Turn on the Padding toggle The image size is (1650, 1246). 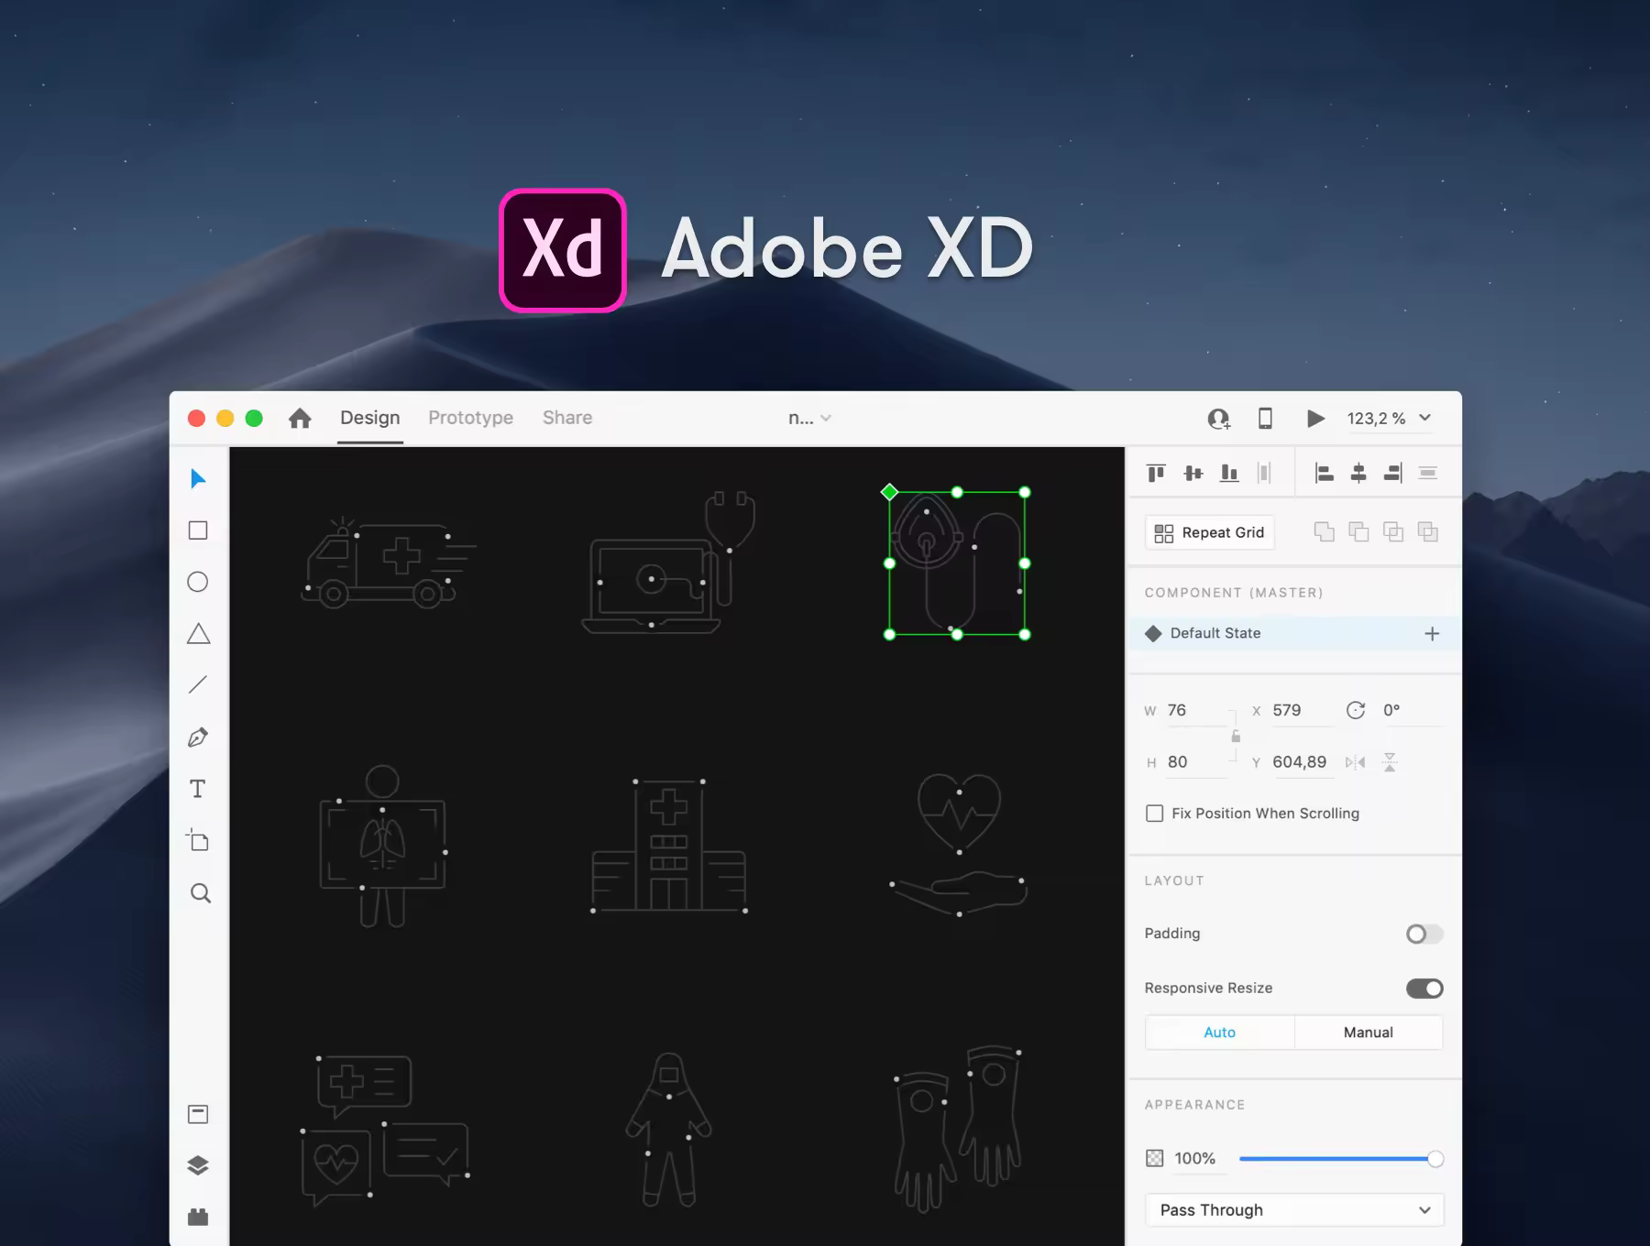[1424, 934]
